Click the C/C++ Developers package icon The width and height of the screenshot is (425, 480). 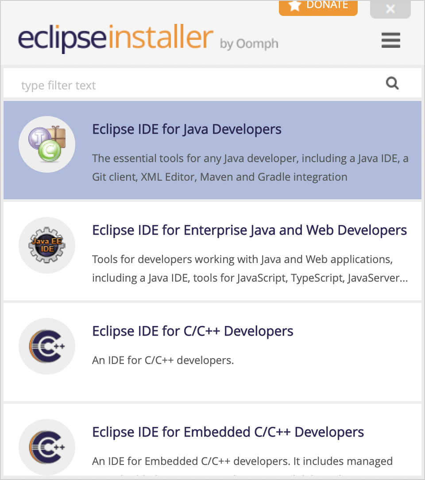click(47, 346)
